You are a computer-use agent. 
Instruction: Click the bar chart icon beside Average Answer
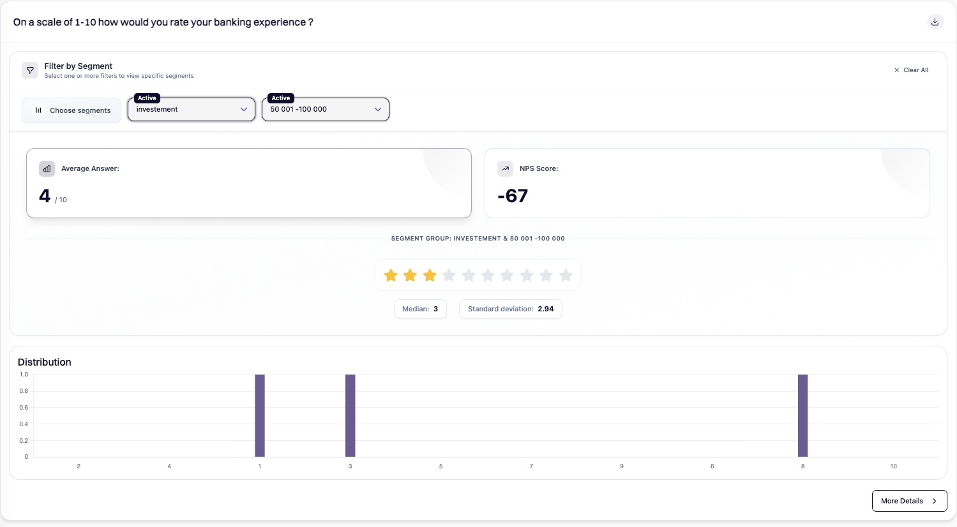tap(47, 168)
